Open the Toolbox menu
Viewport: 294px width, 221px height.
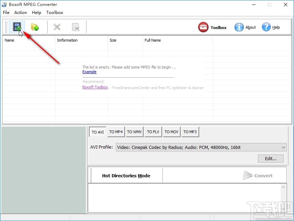click(55, 12)
